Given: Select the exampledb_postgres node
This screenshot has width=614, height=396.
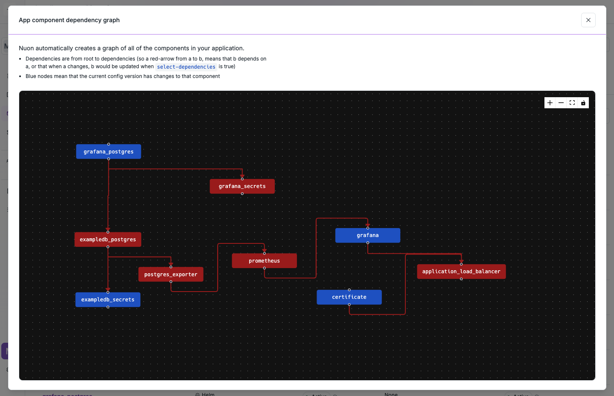Looking at the screenshot, I should (108, 240).
